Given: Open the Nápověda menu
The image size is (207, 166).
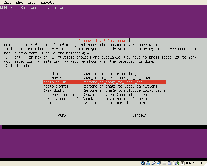Looking at the screenshot, I should pyautogui.click(x=47, y=2).
